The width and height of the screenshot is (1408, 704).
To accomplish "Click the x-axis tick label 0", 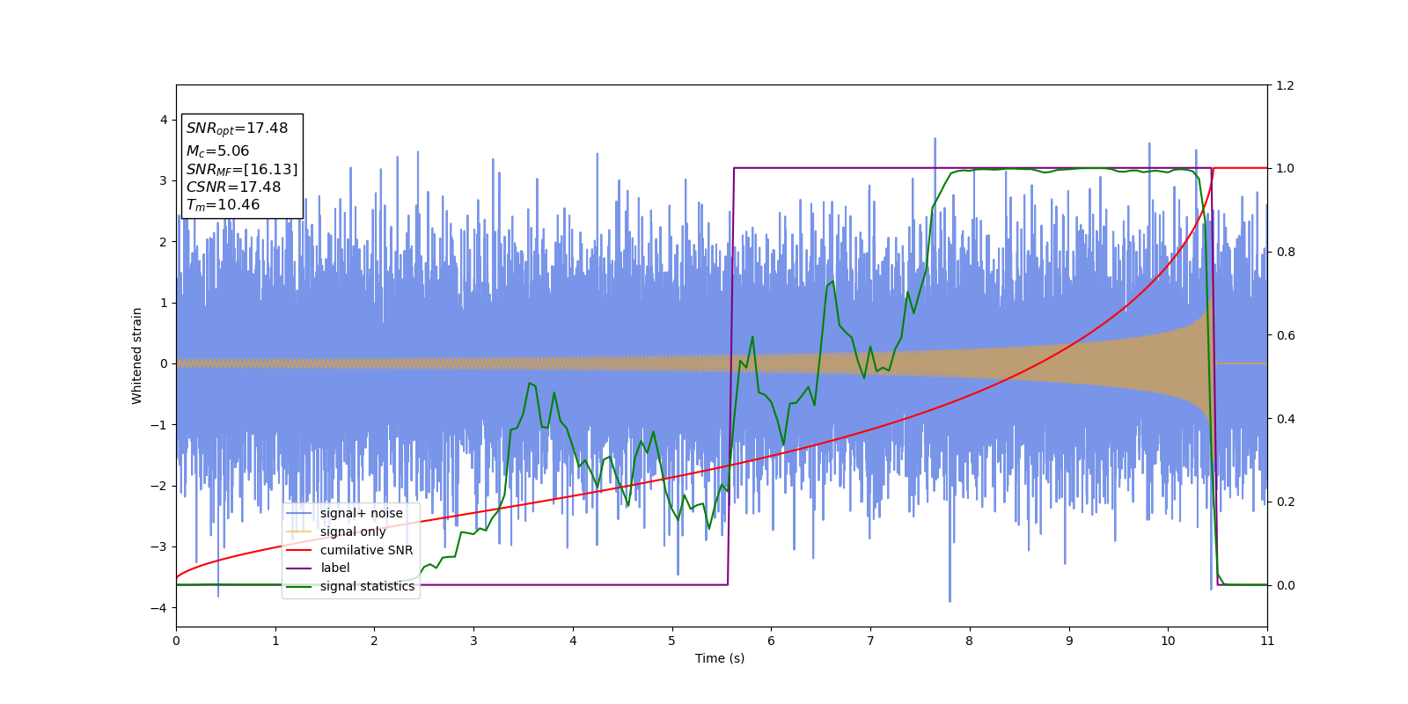I will coord(176,641).
